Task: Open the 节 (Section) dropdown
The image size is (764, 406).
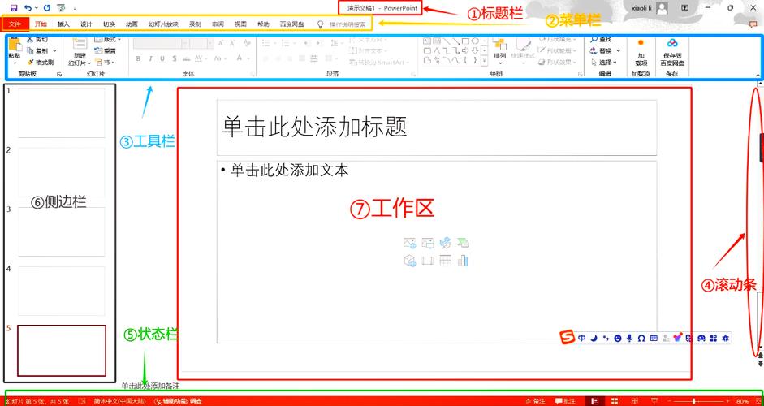Action: pos(105,62)
